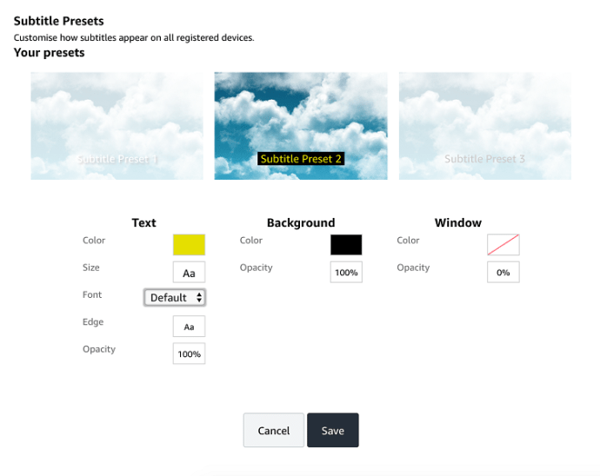Click the Subtitle Preset 1 caption text
Image resolution: width=600 pixels, height=476 pixels.
(x=117, y=160)
